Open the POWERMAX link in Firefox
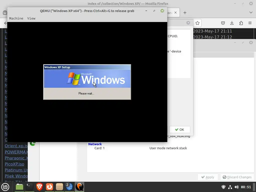Viewport: 256px width, 192px height. 16,152
